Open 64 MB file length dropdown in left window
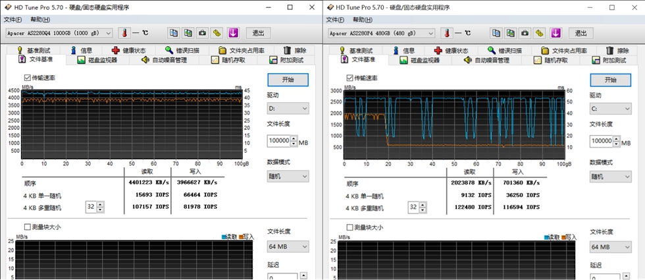This screenshot has width=645, height=280. 288,247
